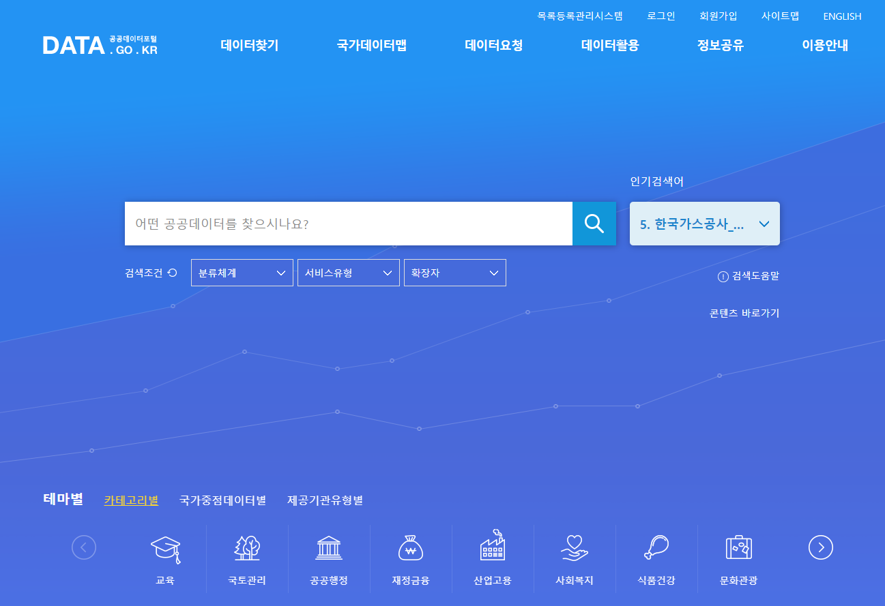Expand the 인기검색어 popular keywords list
The height and width of the screenshot is (606, 885).
705,224
